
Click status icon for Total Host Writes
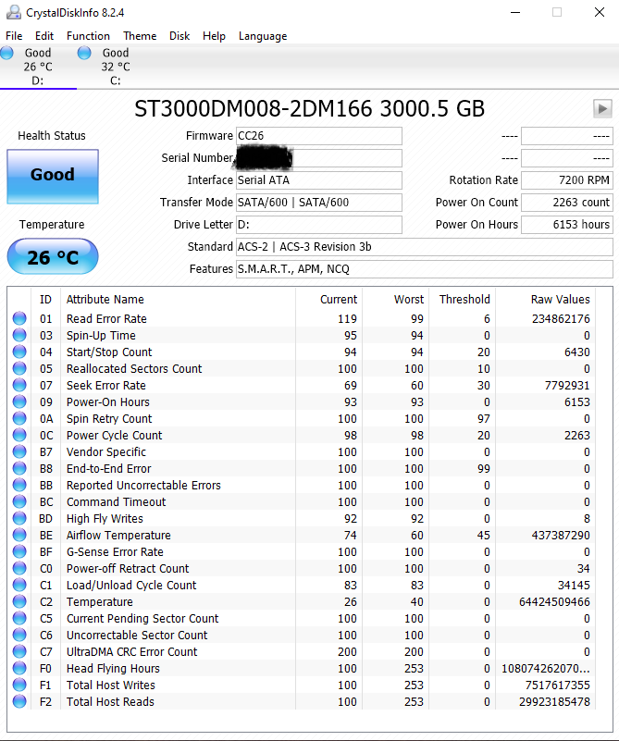tap(19, 685)
